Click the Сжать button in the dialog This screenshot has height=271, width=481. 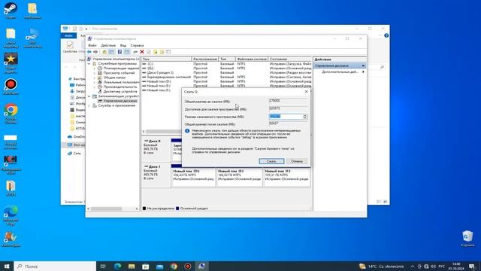click(x=271, y=161)
